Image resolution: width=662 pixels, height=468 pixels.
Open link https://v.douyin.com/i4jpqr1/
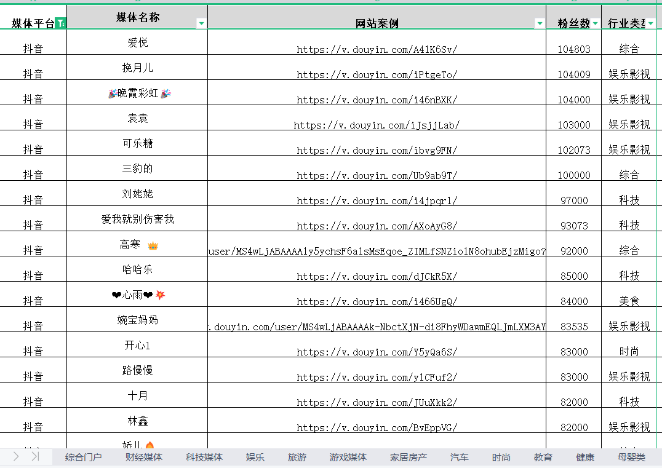[x=377, y=201]
